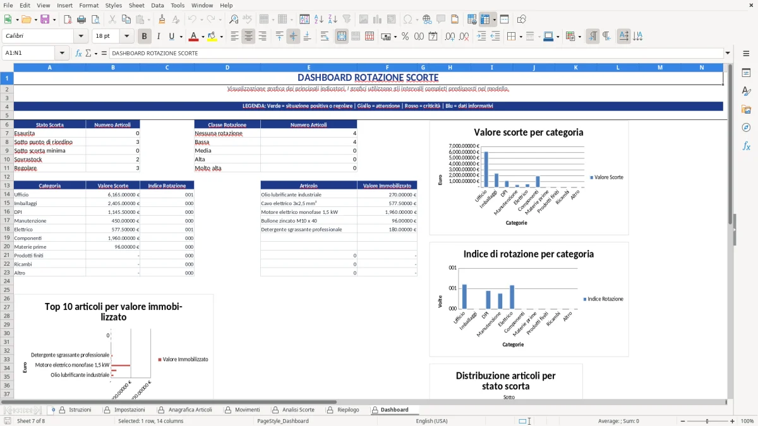
Task: Switch to Movimenti sheet tab
Action: click(x=247, y=410)
